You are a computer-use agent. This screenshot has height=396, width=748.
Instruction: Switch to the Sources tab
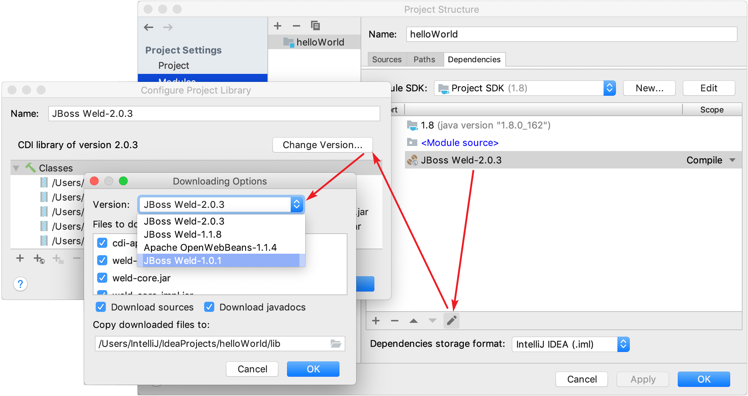pos(387,59)
